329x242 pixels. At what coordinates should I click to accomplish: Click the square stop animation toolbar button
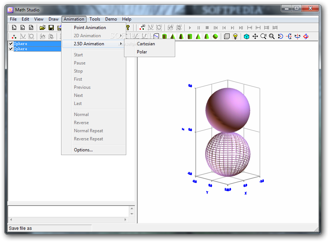(207, 28)
